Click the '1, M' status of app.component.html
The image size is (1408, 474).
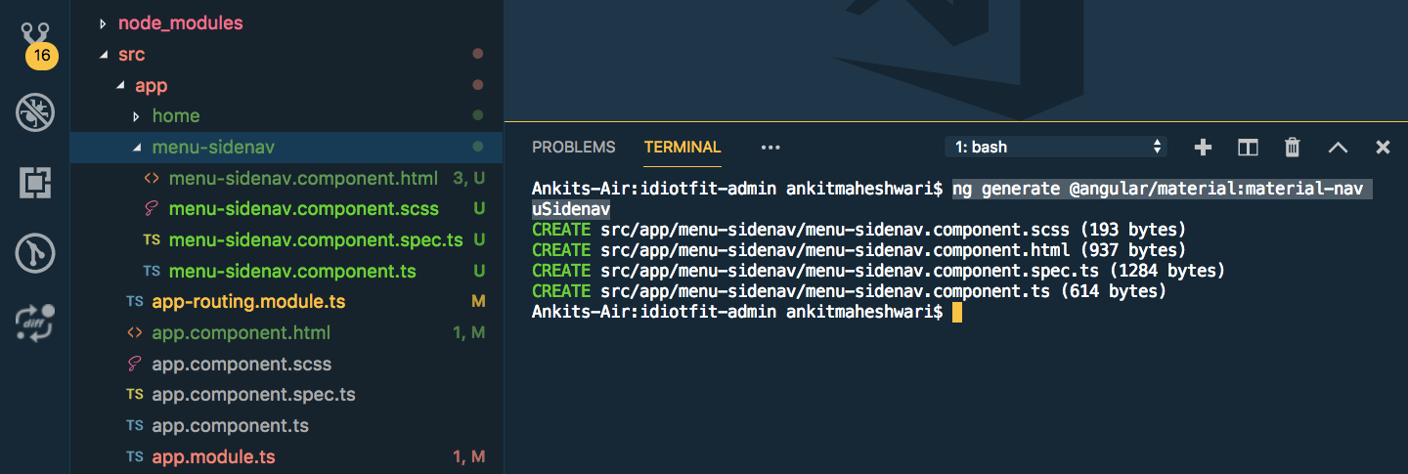click(469, 333)
